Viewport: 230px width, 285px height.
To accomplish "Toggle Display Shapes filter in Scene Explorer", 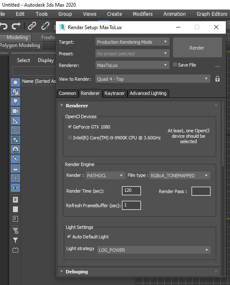I will coord(15,92).
